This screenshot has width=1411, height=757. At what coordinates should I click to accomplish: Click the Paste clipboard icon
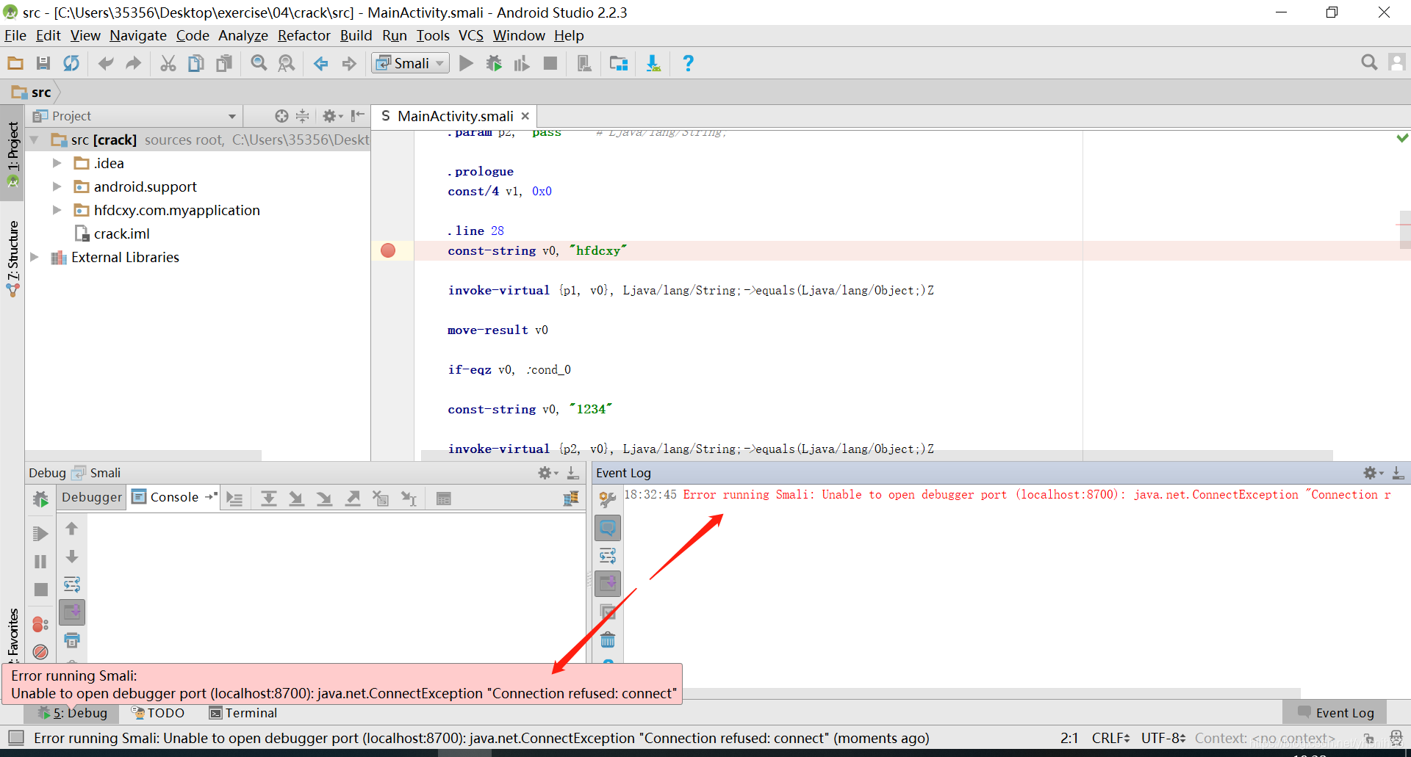(x=224, y=64)
